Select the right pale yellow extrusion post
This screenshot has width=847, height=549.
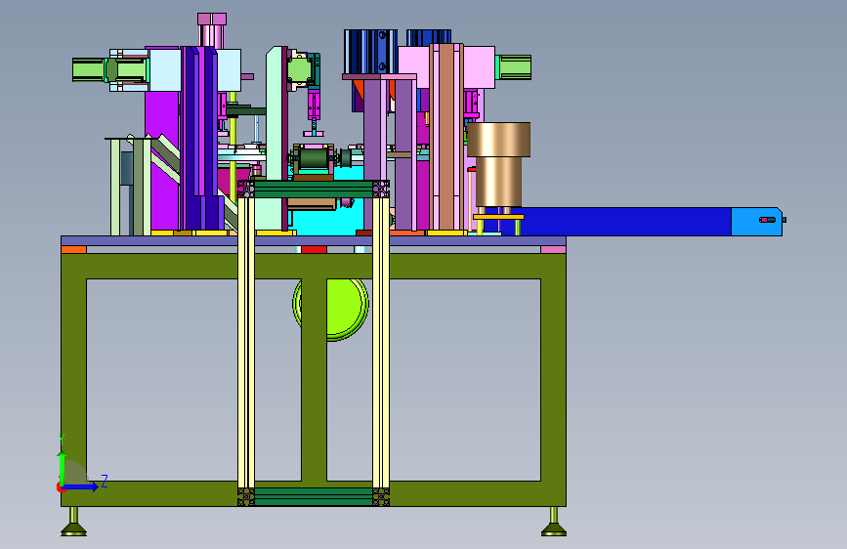[381, 343]
